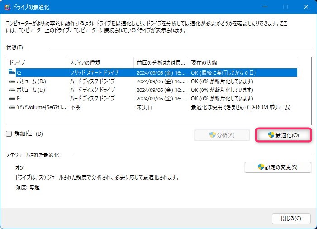
Task: Click the defrag app icon in title bar
Action: (x=8, y=7)
